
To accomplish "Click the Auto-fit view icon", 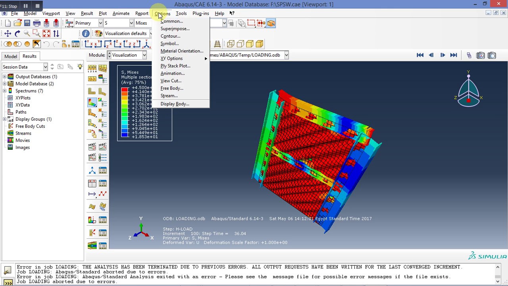I will pos(46,34).
